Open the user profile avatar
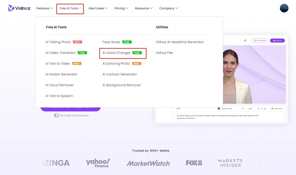296x175 pixels. point(284,8)
